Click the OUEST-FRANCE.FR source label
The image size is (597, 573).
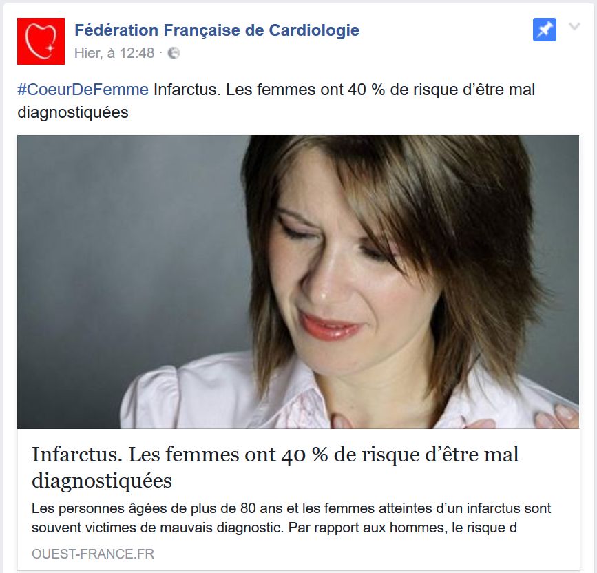(93, 554)
